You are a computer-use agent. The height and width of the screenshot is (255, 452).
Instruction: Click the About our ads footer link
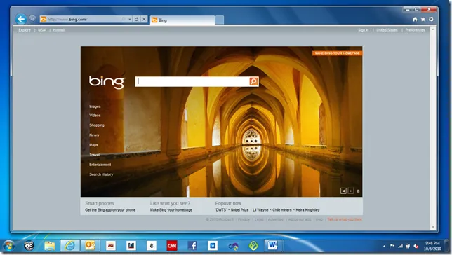(x=300, y=219)
